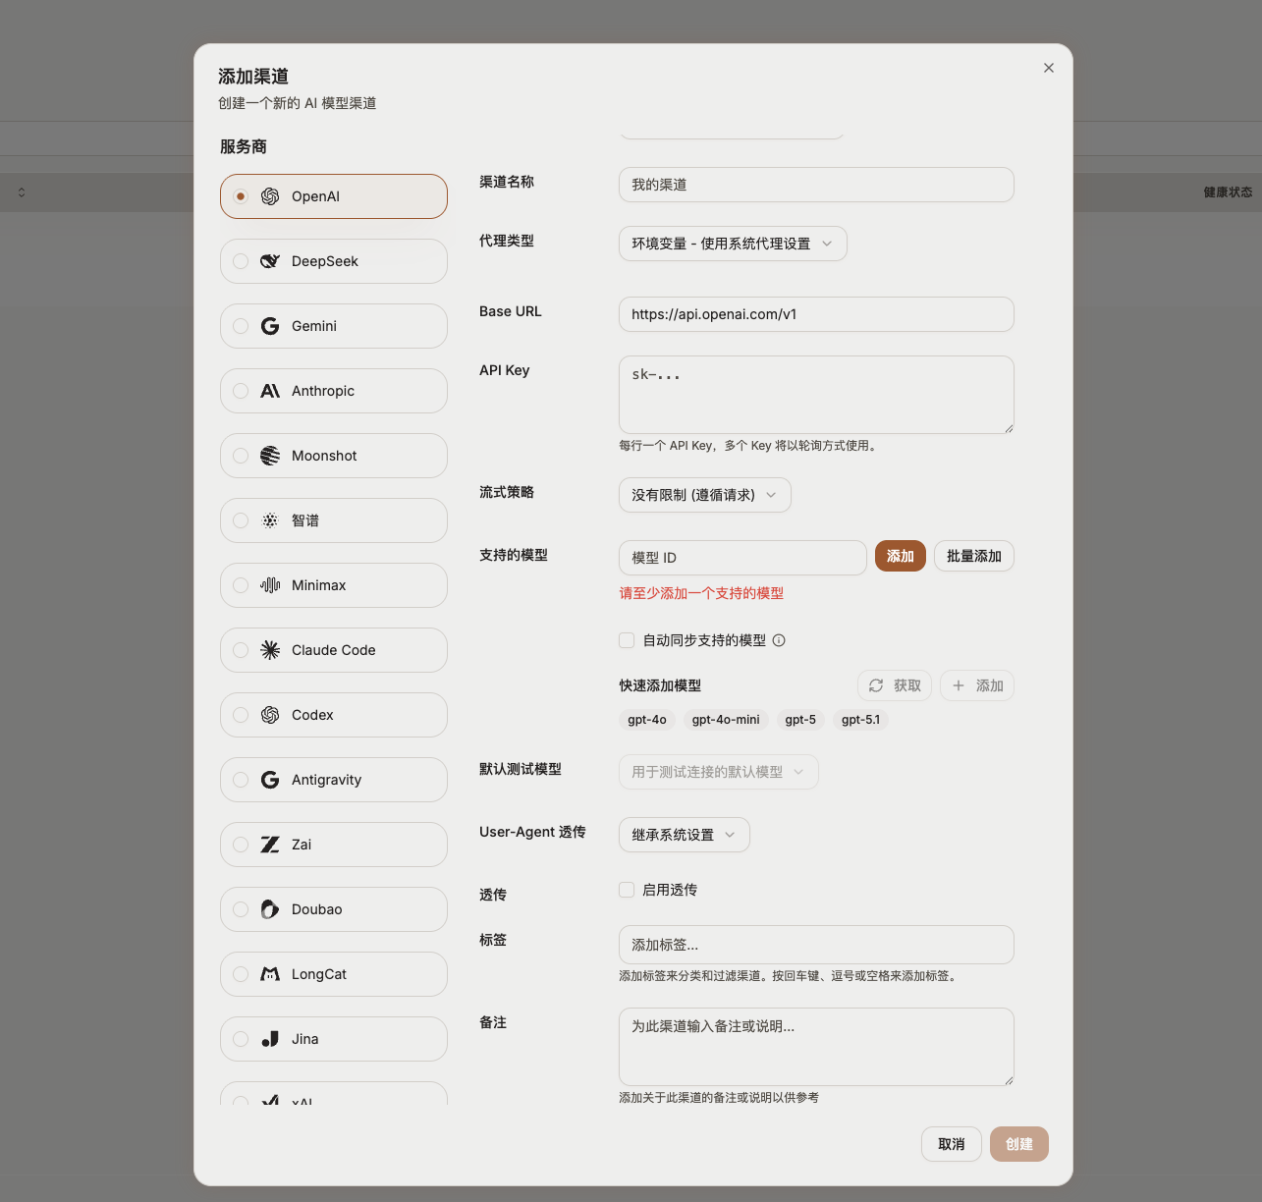Click the info icon beside 自动同步支持的模型
Viewport: 1262px width, 1202px height.
pos(779,640)
